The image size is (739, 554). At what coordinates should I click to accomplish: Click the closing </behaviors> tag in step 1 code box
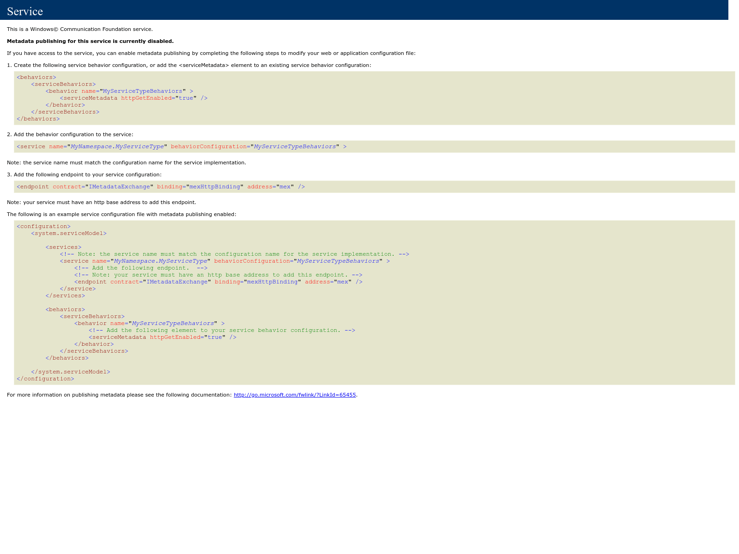[38, 119]
